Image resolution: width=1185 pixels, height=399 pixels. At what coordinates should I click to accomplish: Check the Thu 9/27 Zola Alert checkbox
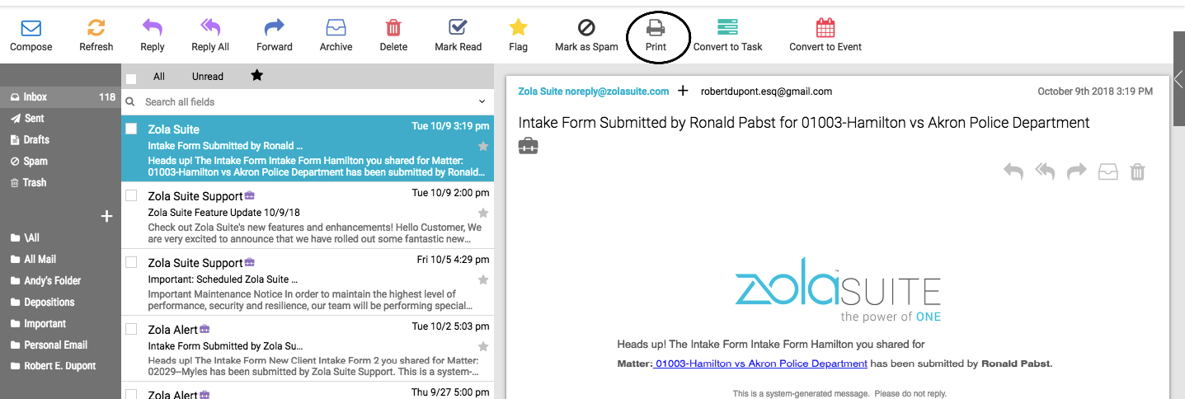click(130, 393)
